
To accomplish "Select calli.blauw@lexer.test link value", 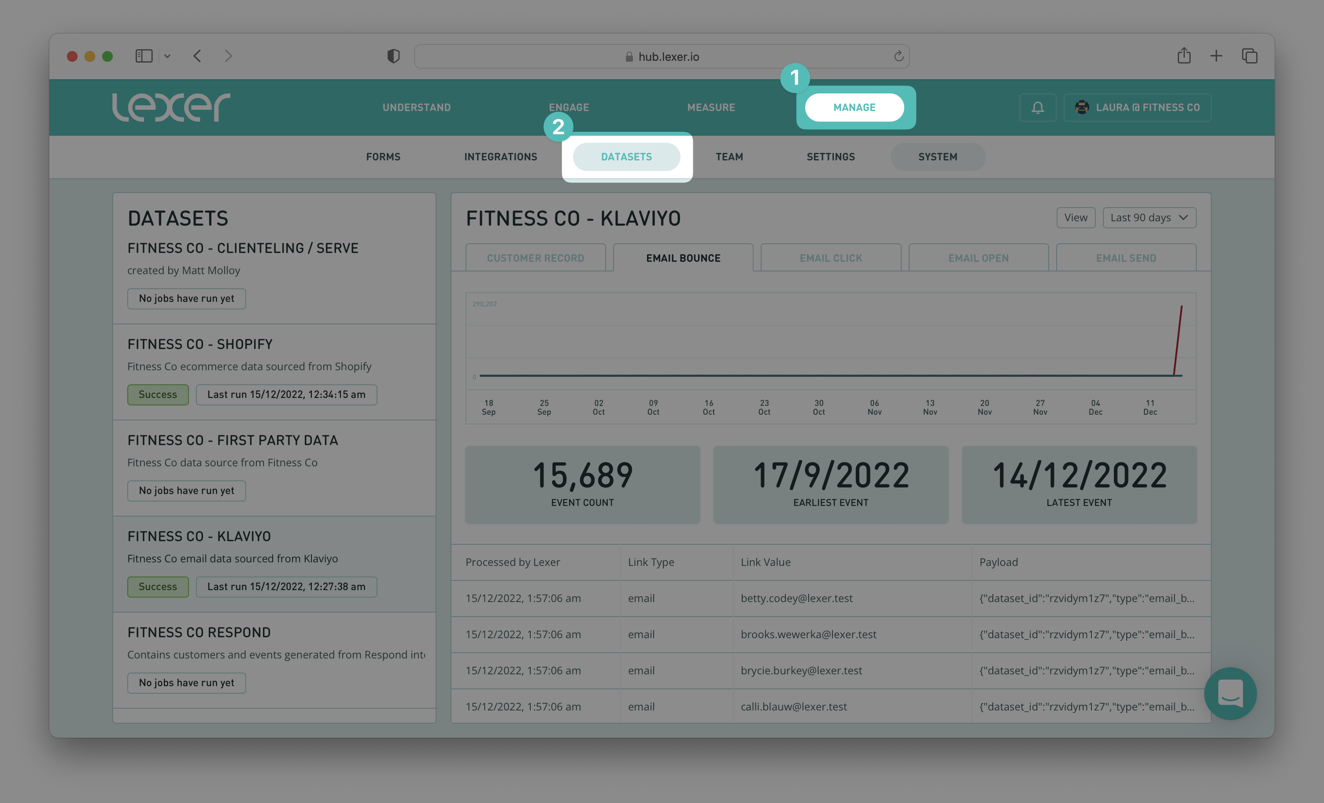I will (794, 707).
